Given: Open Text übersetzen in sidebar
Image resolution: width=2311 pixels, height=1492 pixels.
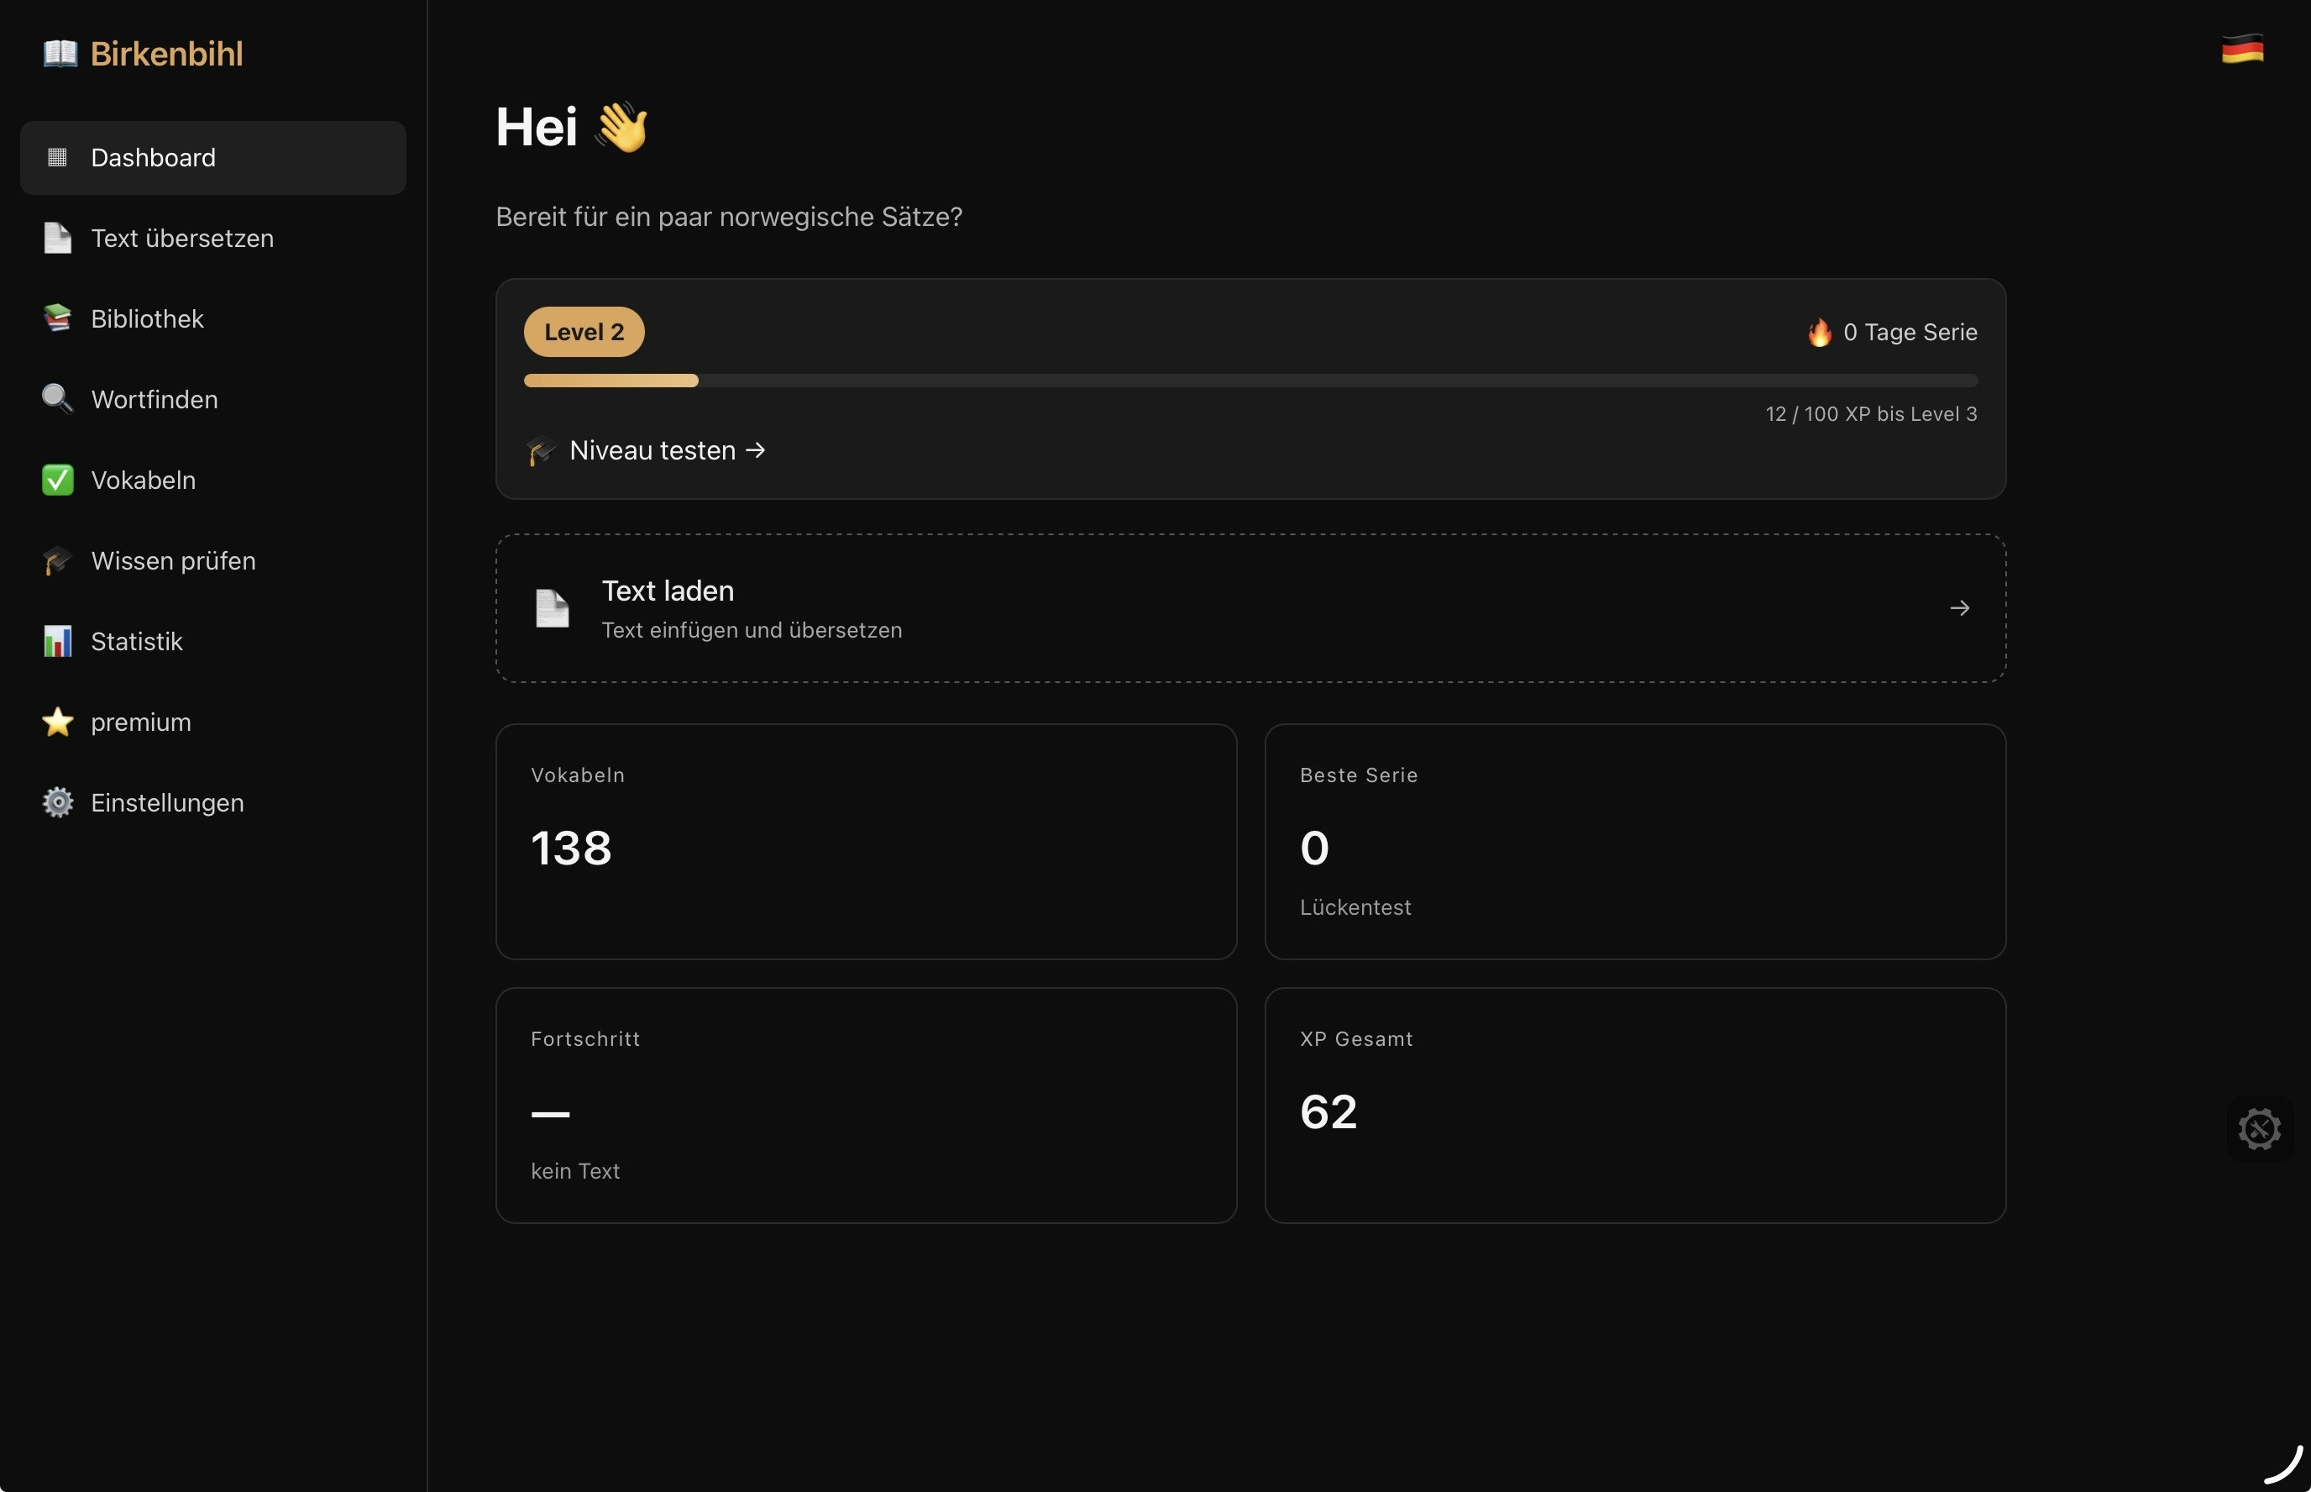Looking at the screenshot, I should (x=213, y=239).
